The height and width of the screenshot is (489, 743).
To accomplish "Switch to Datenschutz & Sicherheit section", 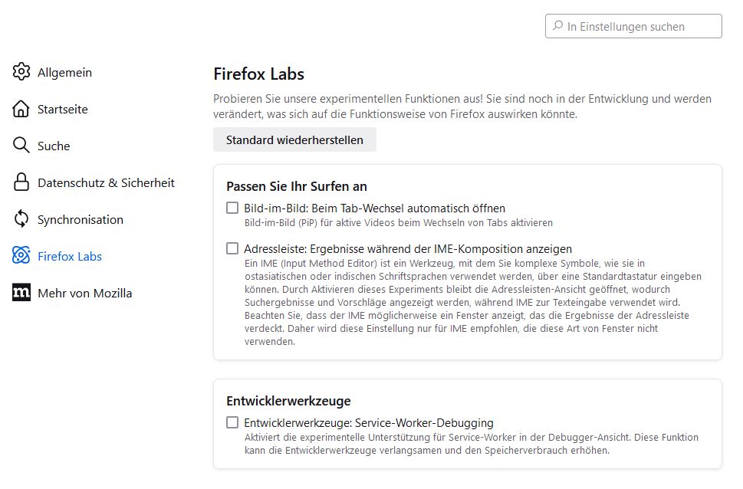I will (106, 182).
